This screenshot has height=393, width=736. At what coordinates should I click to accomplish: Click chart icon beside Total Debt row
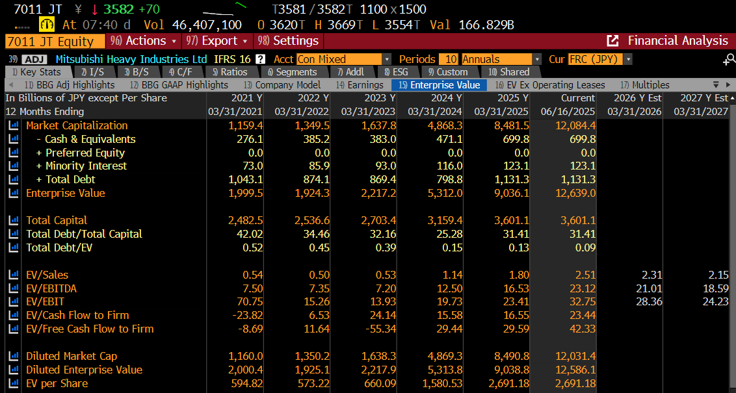(x=14, y=180)
